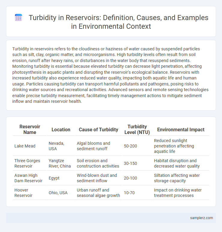Screen dimensions: 222x232
Task: Click the Hoover Reservoir cell
Action: coord(30,193)
